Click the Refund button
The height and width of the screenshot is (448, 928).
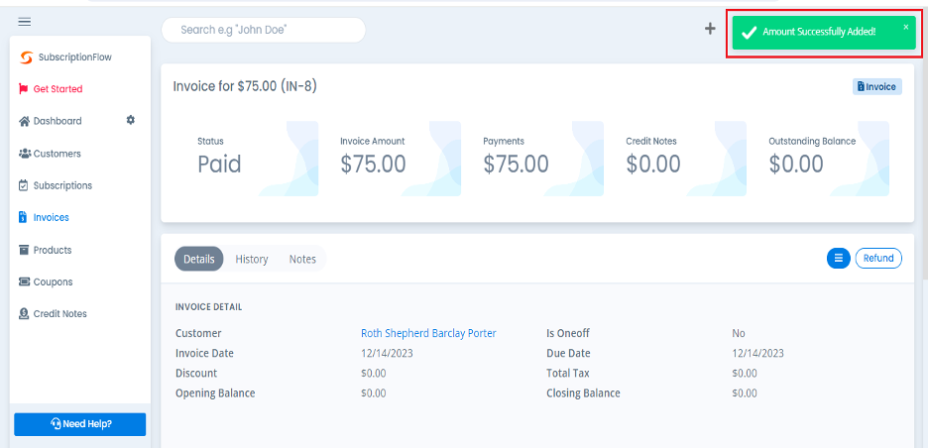[x=878, y=258]
